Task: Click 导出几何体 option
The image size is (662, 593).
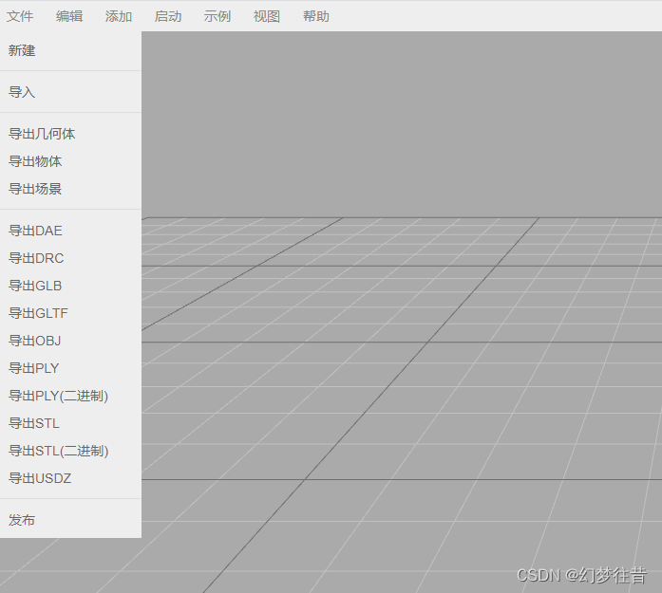Action: click(x=70, y=134)
